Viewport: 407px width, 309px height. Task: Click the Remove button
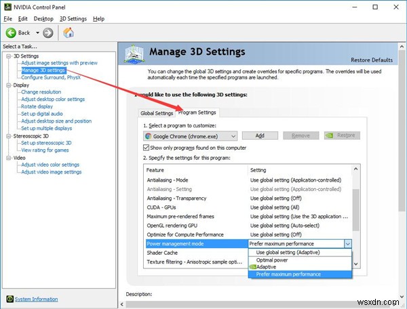point(301,136)
